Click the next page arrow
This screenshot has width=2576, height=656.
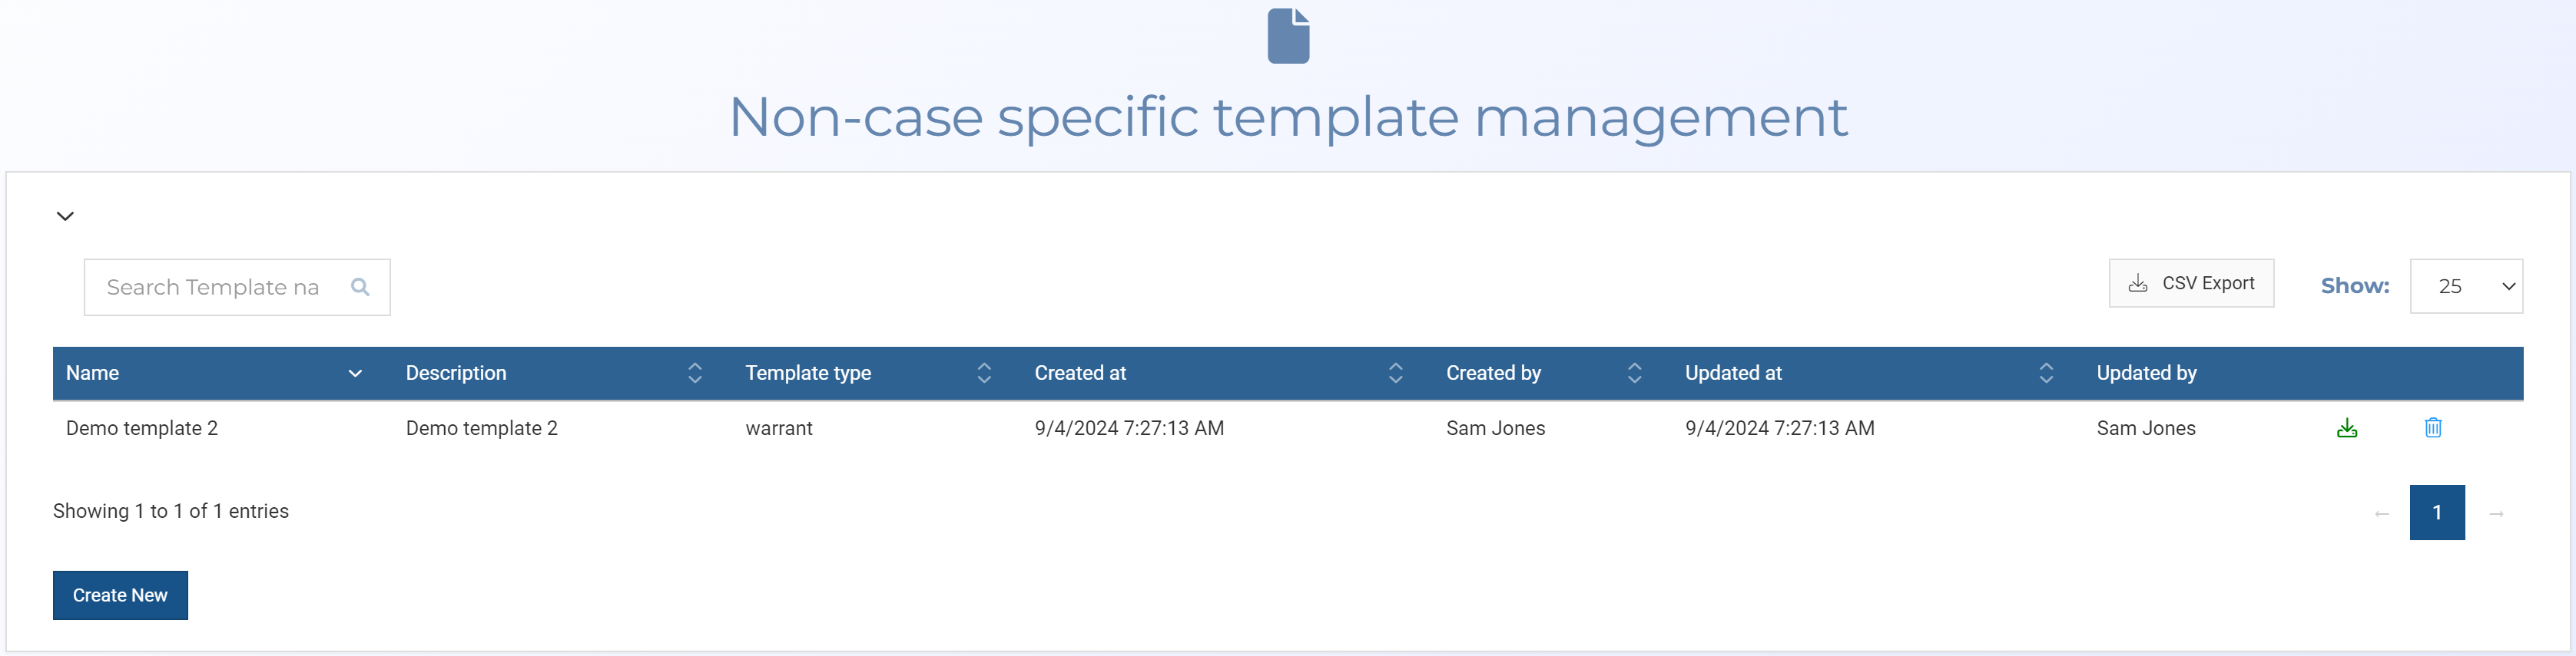click(x=2495, y=513)
